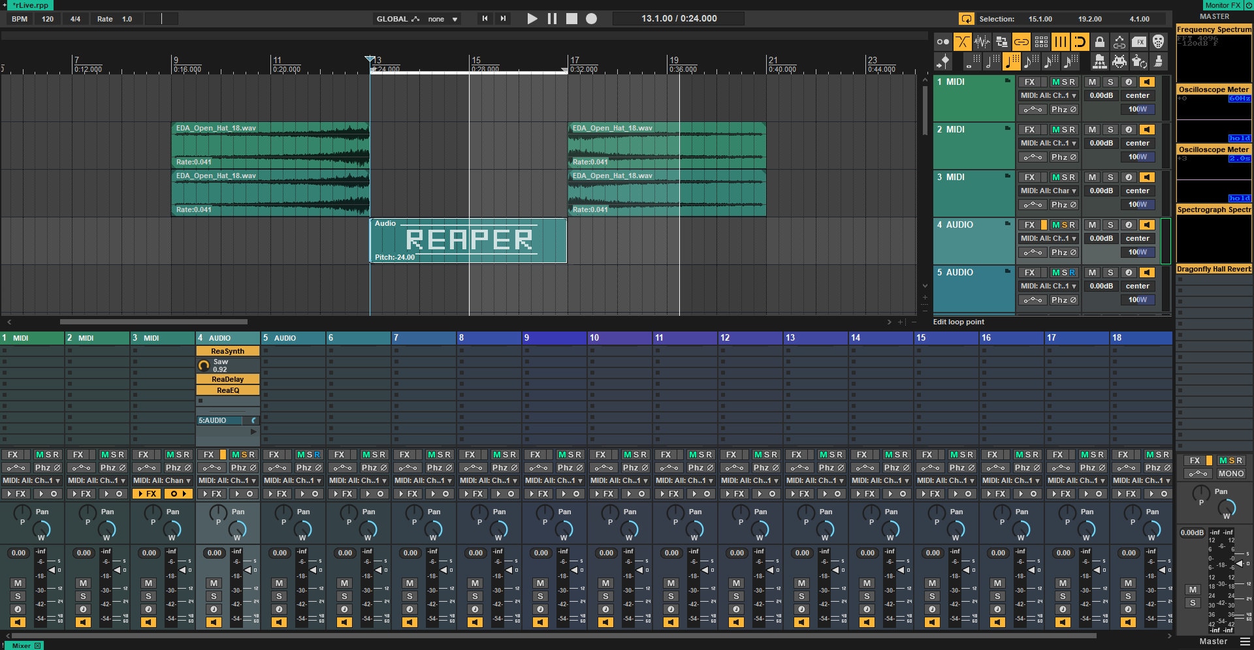This screenshot has height=650, width=1254.
Task: Stop the transport
Action: (x=571, y=19)
